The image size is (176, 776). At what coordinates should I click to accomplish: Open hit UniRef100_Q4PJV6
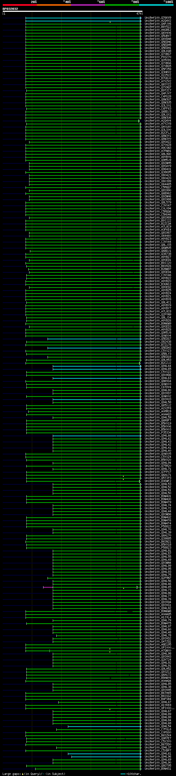click(x=158, y=24)
